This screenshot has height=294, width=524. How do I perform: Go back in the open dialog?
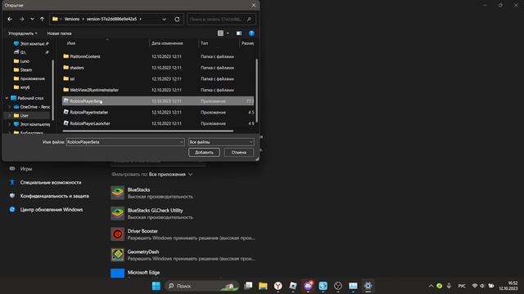(x=10, y=20)
